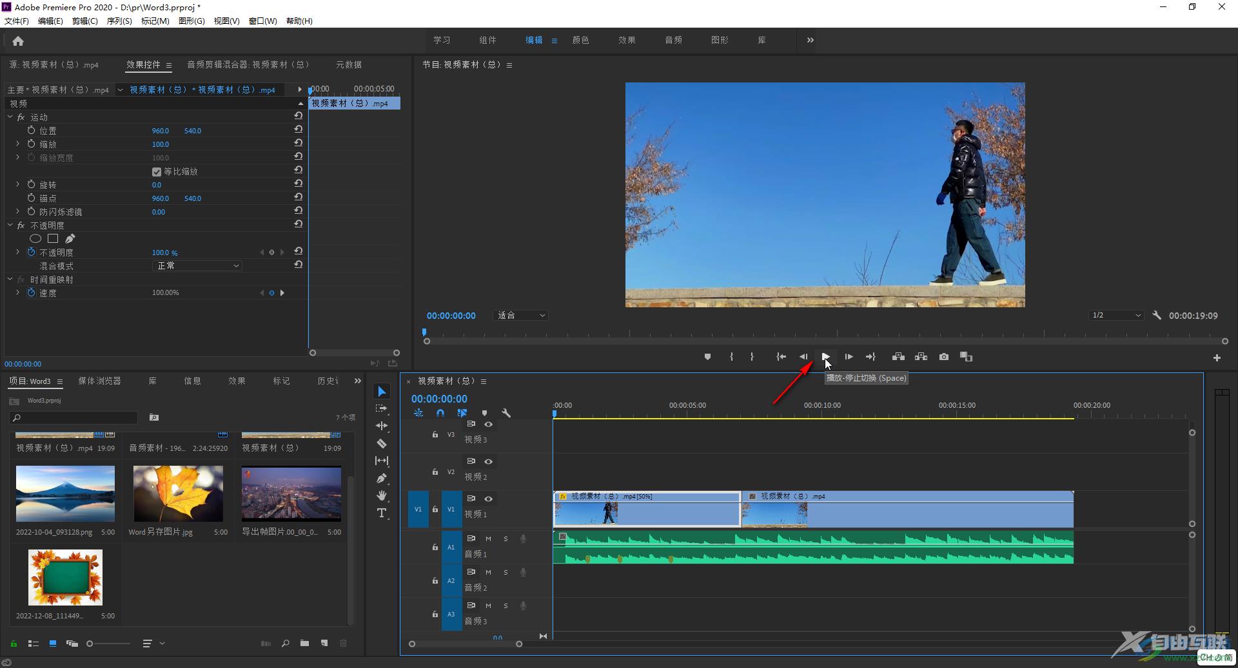Collapse the Opacity effect section
Viewport: 1238px width, 668px height.
pos(10,225)
